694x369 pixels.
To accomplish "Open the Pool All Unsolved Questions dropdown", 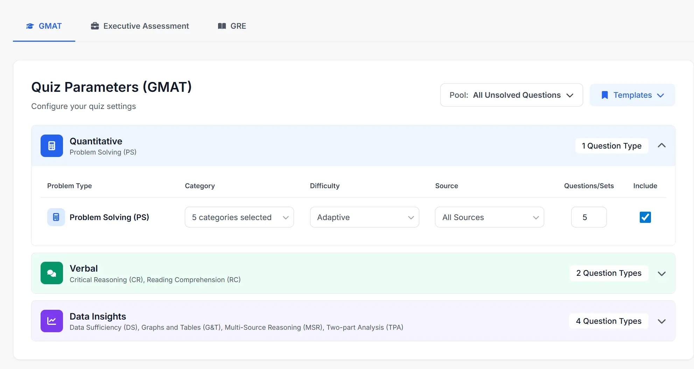I will pos(511,95).
